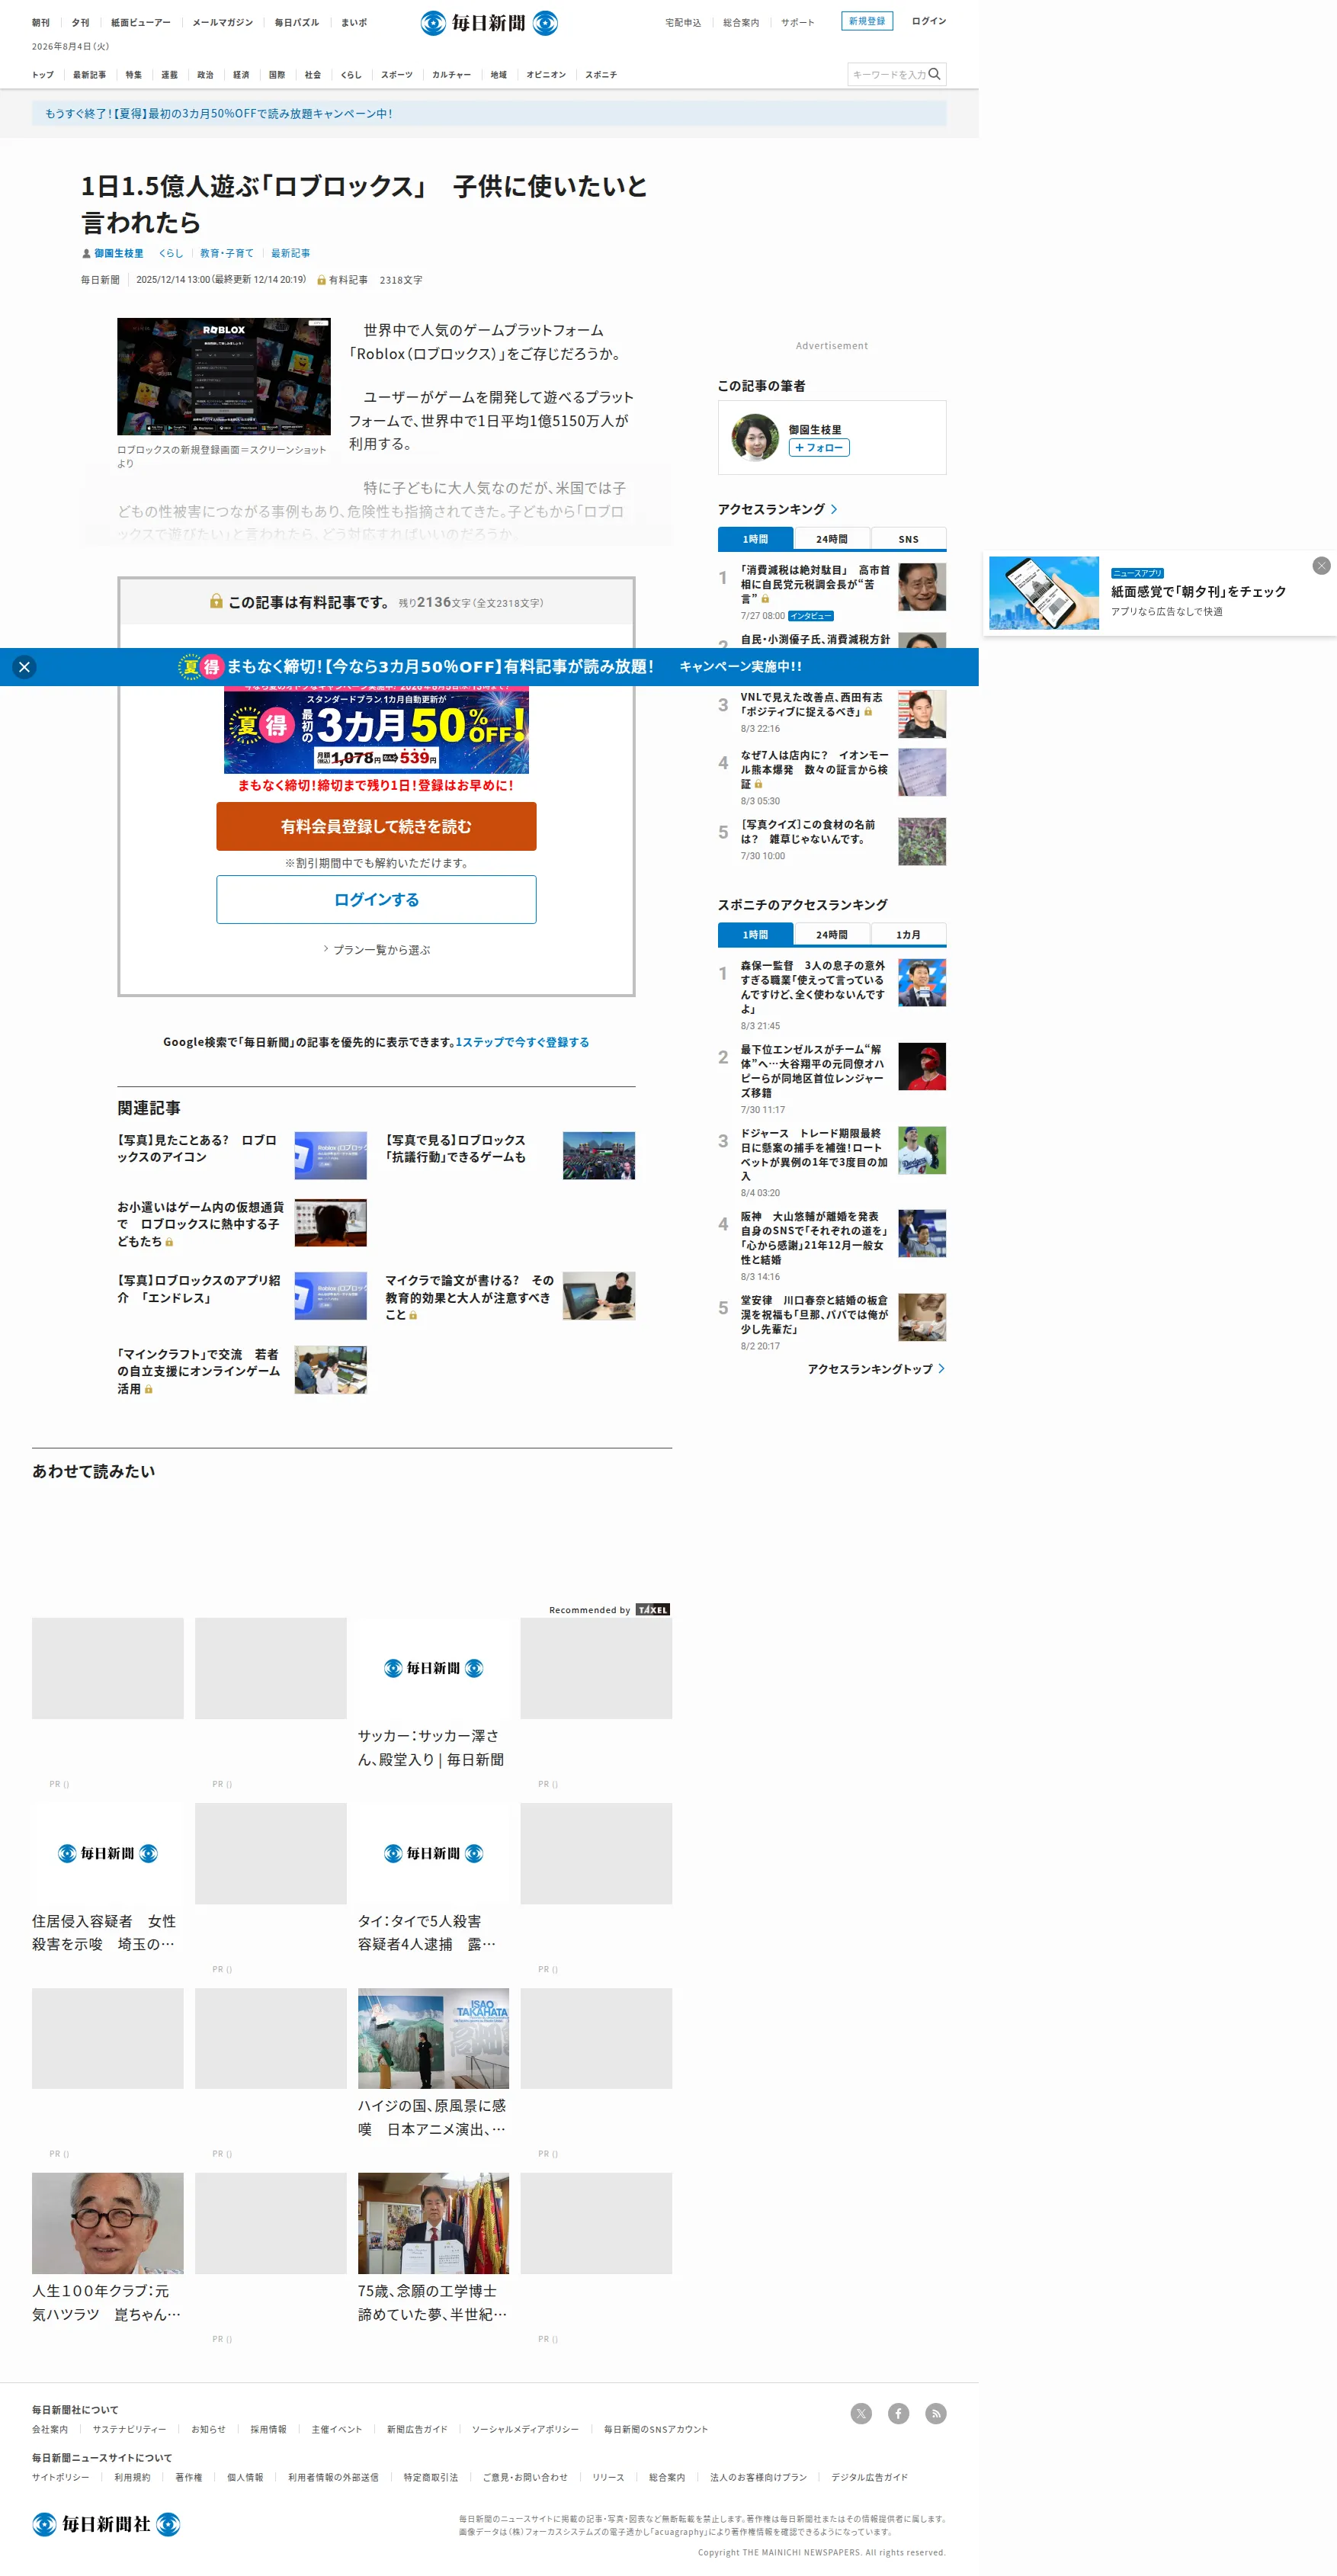1337x2576 pixels.
Task: Select the 1時間 access ranking tab
Action: [755, 539]
